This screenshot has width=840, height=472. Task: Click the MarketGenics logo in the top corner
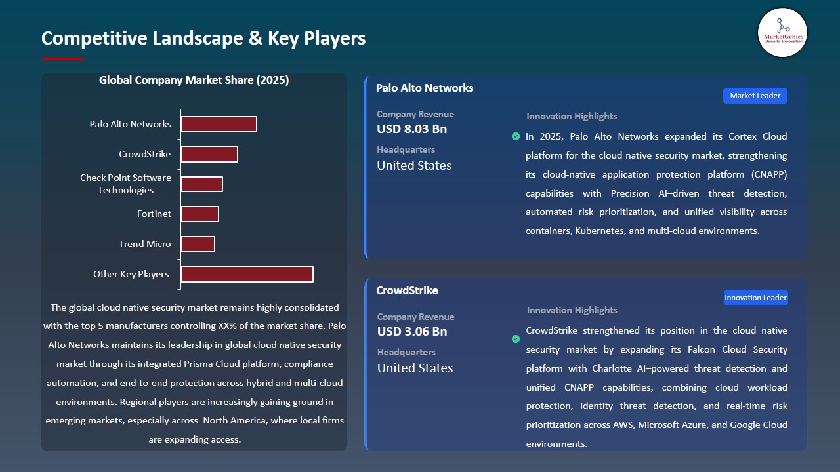coord(782,33)
